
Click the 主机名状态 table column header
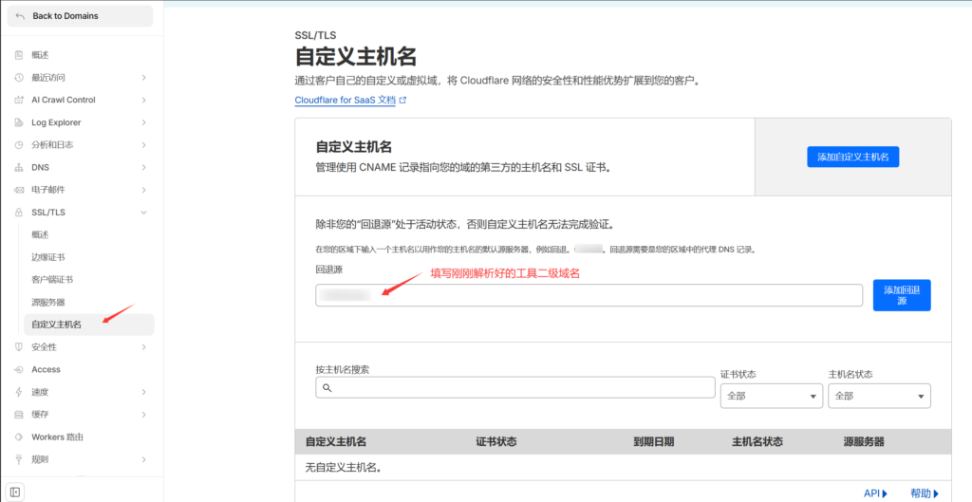(x=757, y=442)
